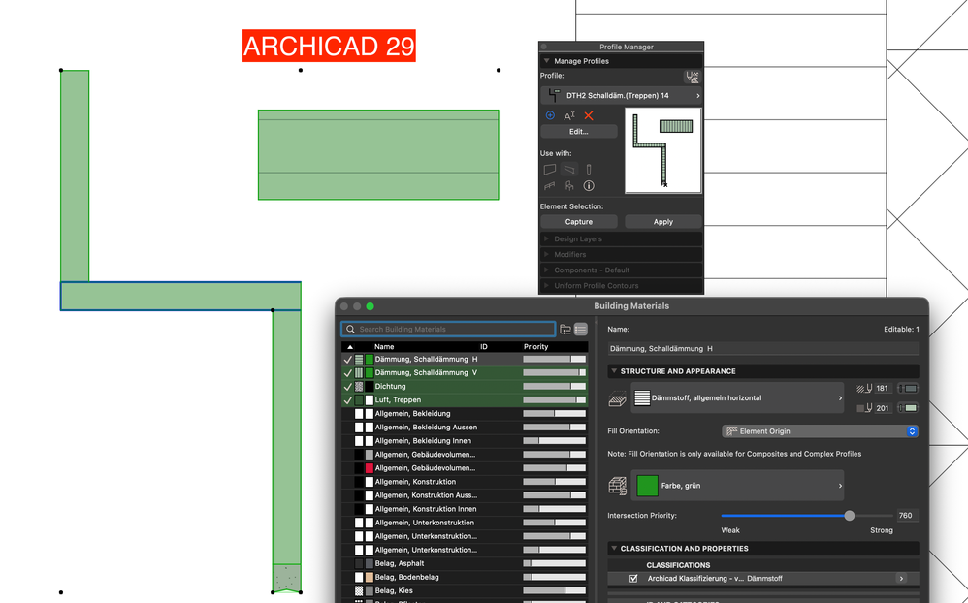Click the sort arrow column header
The image size is (968, 603).
[350, 347]
